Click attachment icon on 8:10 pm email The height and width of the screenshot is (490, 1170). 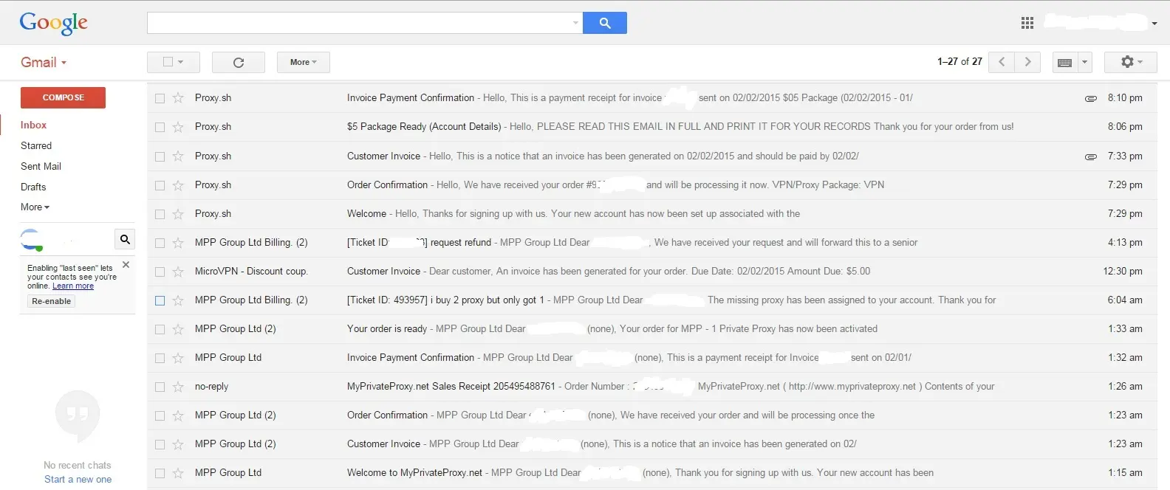click(1090, 98)
